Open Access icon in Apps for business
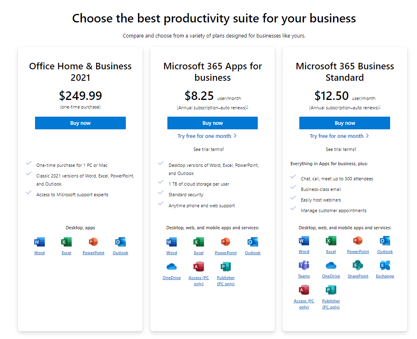 click(x=198, y=266)
